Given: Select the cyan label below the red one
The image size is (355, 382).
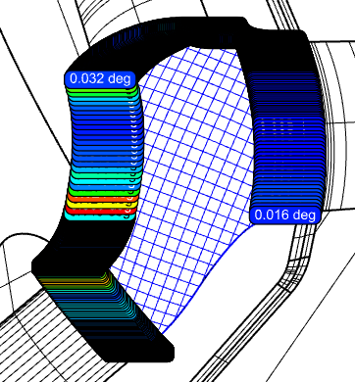Looking at the screenshot, I should coord(99,216).
